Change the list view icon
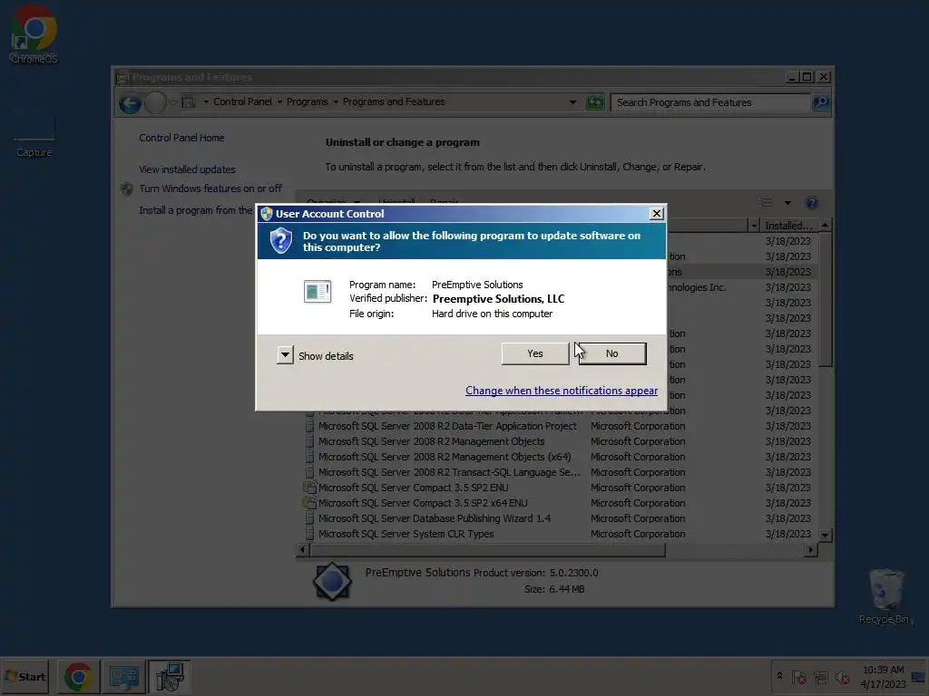The image size is (929, 696). (766, 203)
